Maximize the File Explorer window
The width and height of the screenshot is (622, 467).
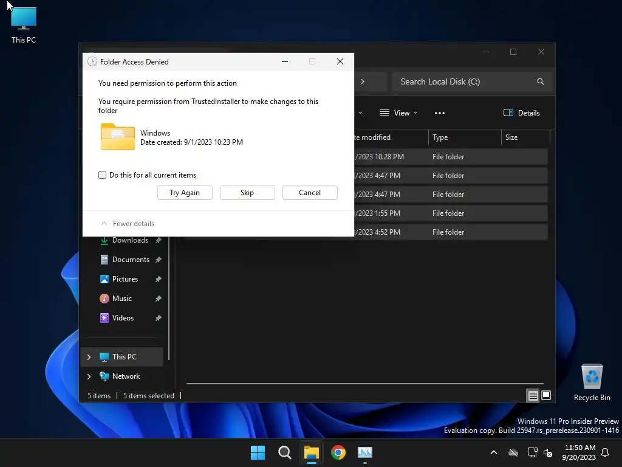(513, 52)
